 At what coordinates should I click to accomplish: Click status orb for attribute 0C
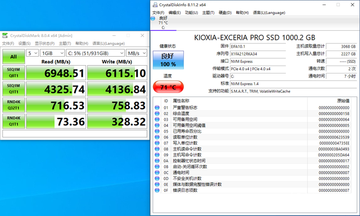(157, 172)
